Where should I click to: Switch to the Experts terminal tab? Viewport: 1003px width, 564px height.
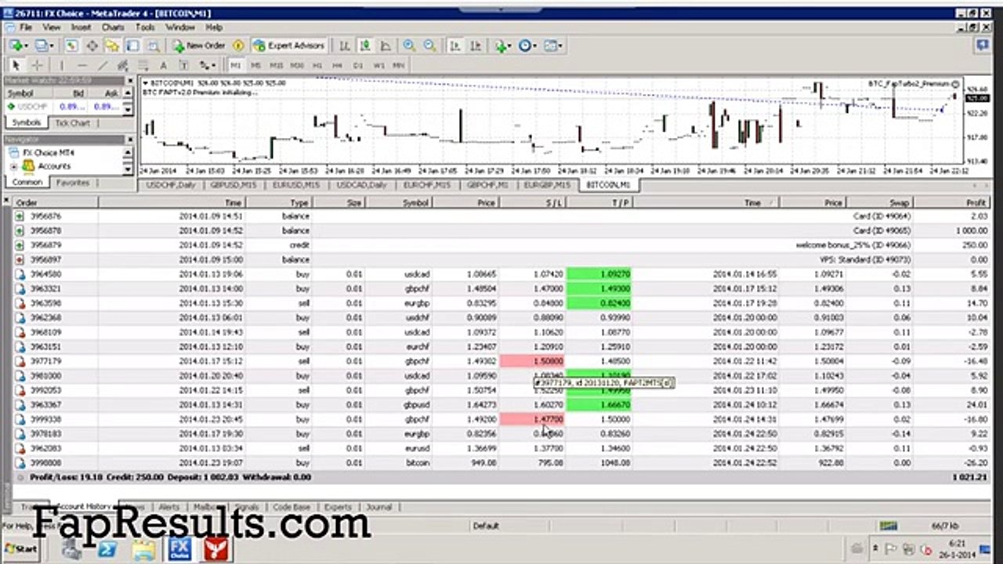click(338, 508)
